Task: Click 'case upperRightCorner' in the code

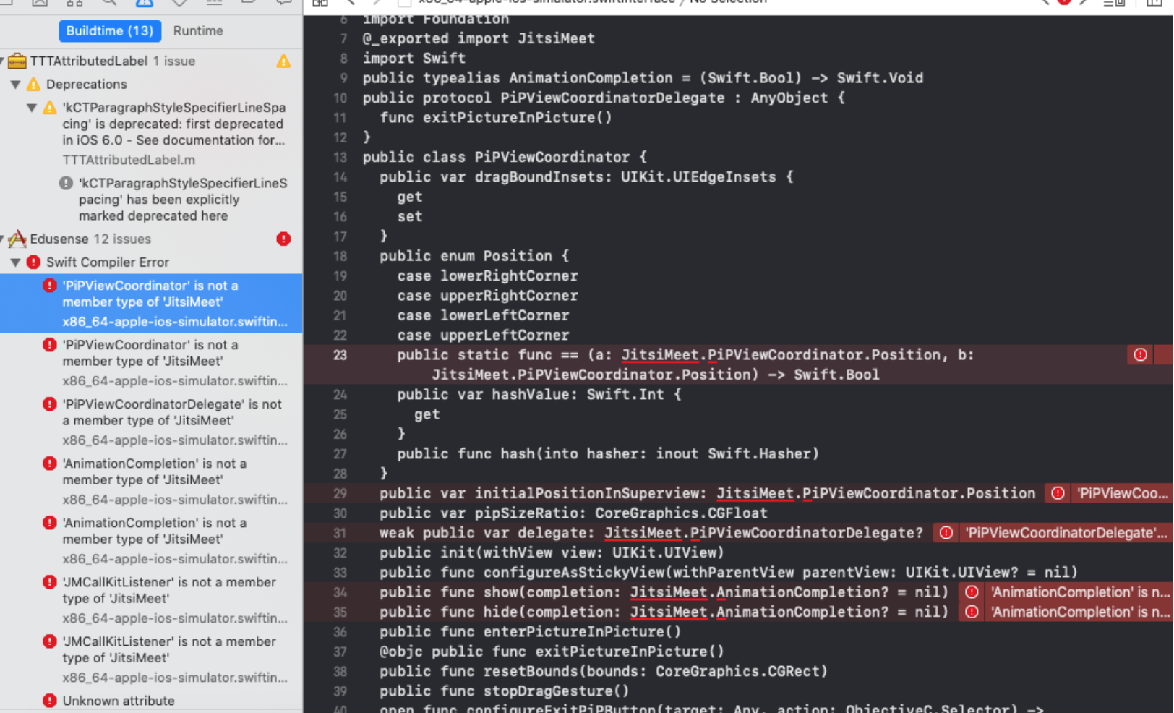Action: (487, 296)
